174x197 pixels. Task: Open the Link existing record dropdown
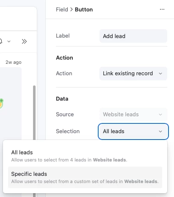coord(133,74)
